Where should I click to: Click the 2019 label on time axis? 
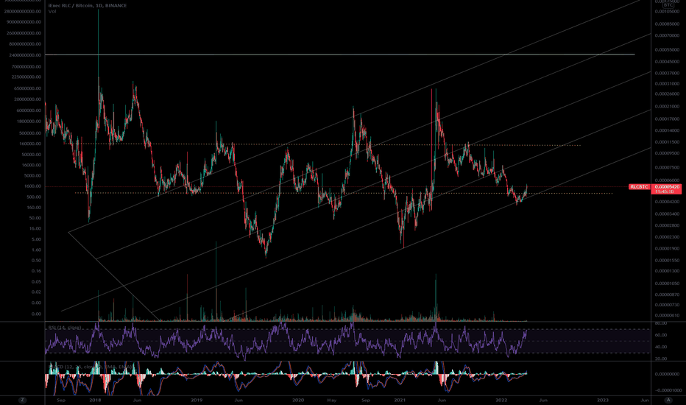coord(197,400)
